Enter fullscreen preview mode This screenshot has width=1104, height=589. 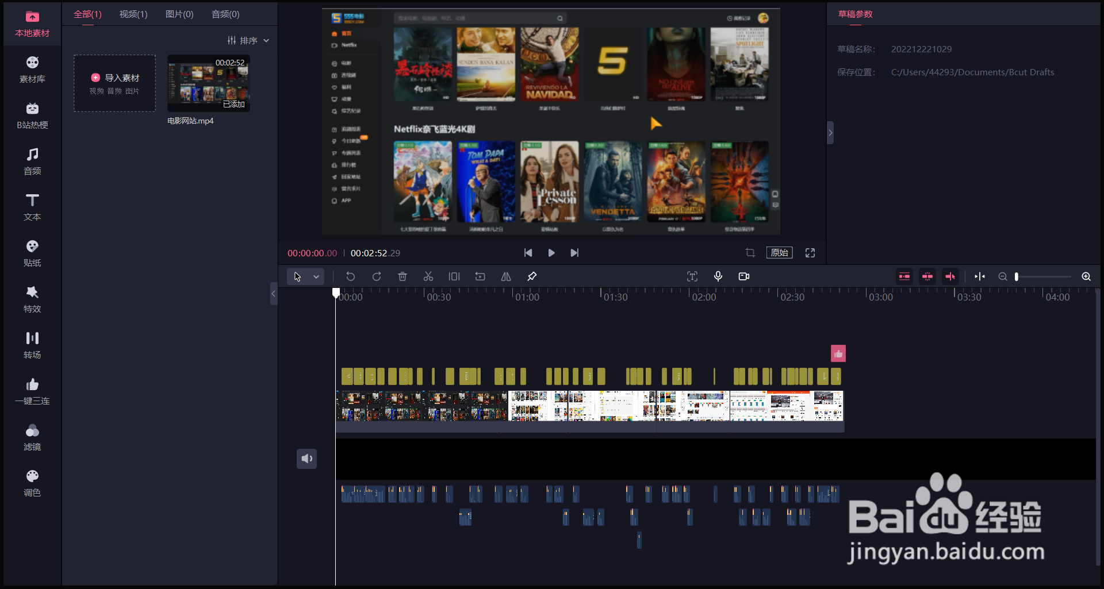point(810,253)
